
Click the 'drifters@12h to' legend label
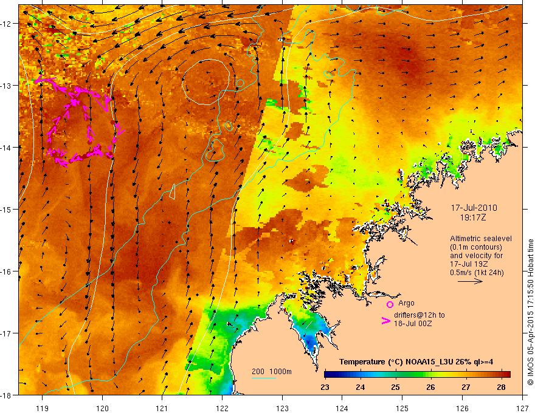(x=419, y=315)
